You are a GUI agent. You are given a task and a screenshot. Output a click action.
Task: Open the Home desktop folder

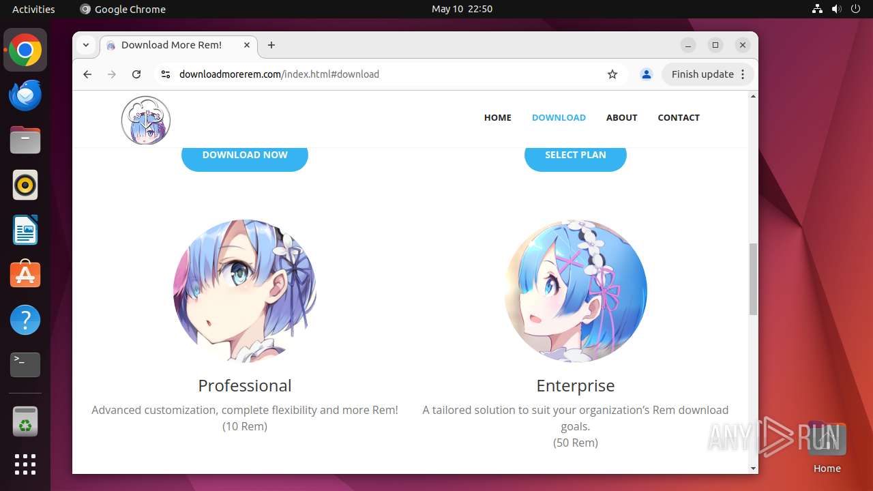click(827, 447)
